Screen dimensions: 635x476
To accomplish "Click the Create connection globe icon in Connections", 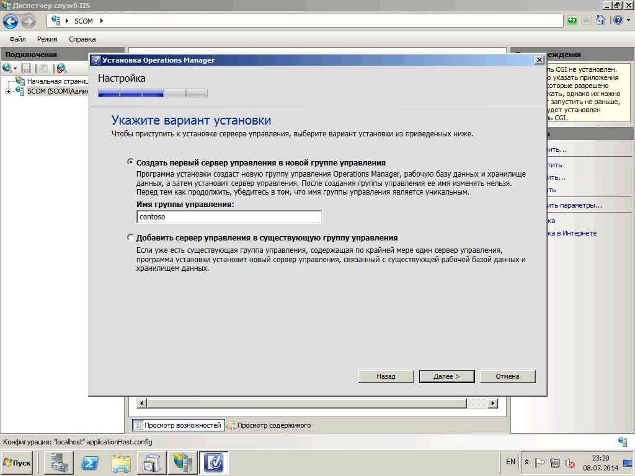I will coord(7,68).
